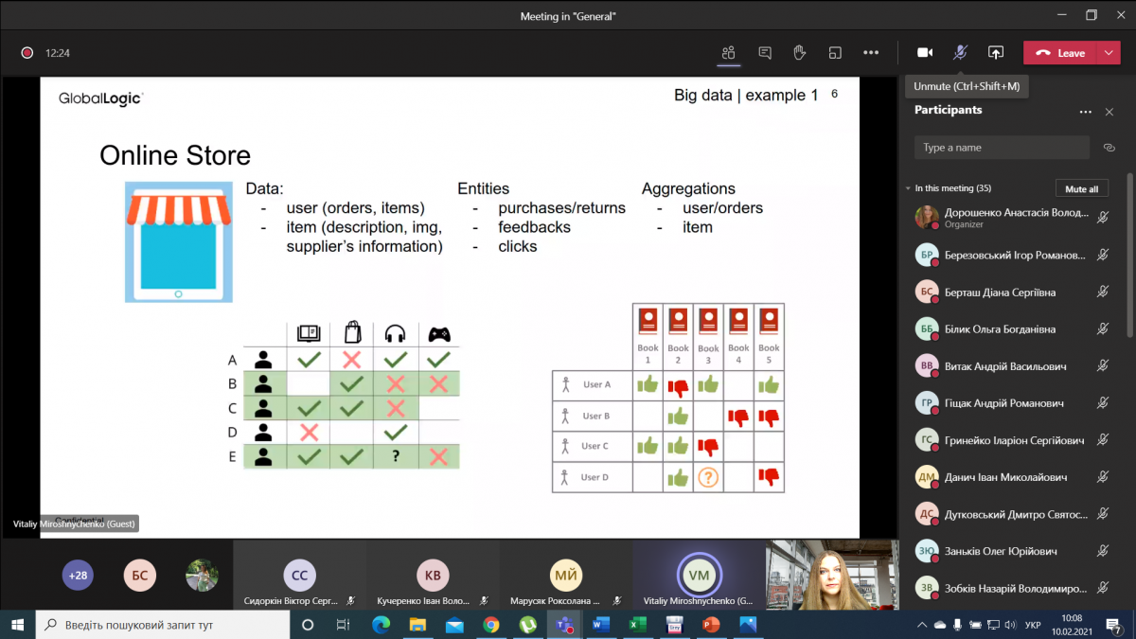Close the Participants panel

(1109, 112)
